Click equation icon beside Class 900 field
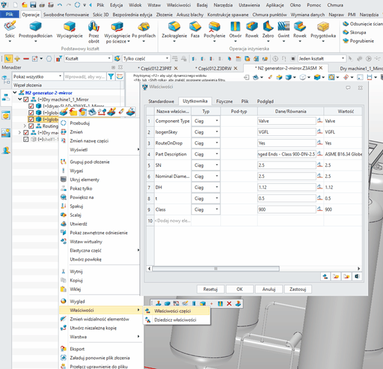The height and width of the screenshot is (369, 383). [320, 209]
